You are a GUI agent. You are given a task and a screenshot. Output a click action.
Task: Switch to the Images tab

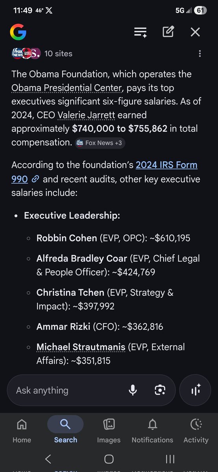[109, 431]
